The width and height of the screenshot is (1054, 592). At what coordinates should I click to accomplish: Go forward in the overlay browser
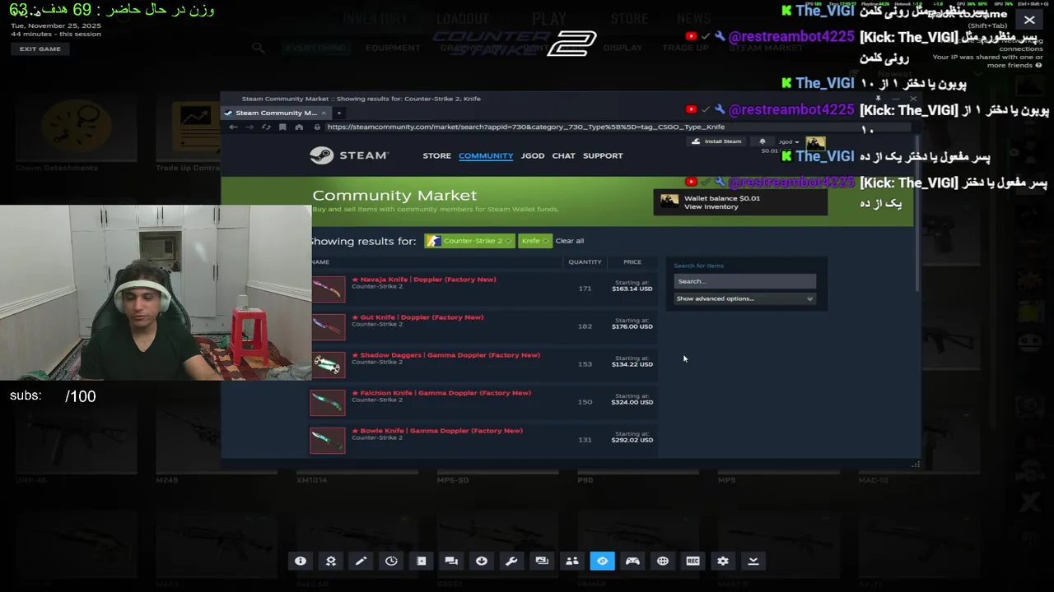[x=250, y=127]
